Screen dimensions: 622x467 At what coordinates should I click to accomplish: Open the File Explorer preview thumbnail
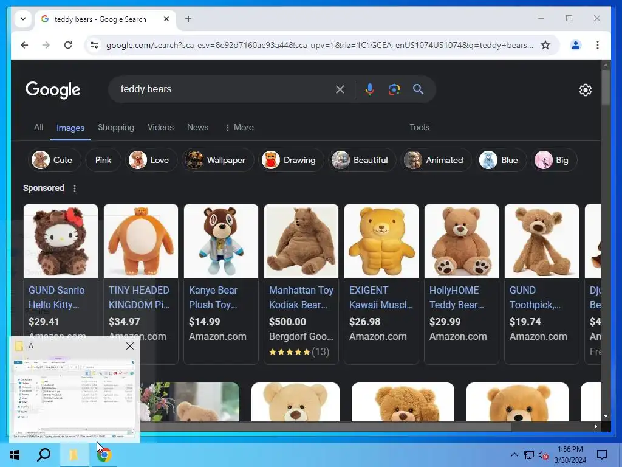tap(74, 398)
